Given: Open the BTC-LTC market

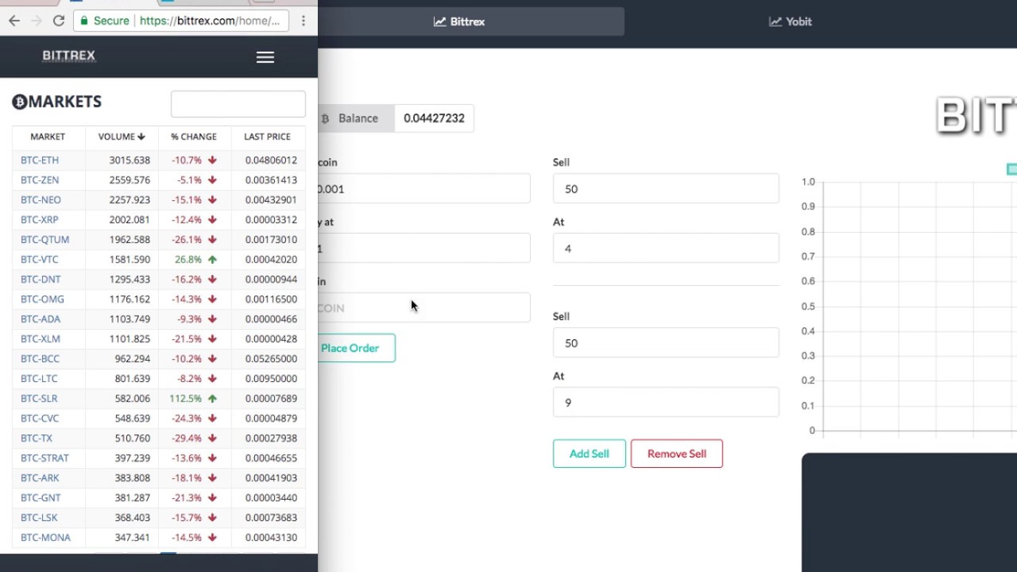Looking at the screenshot, I should click(x=39, y=379).
